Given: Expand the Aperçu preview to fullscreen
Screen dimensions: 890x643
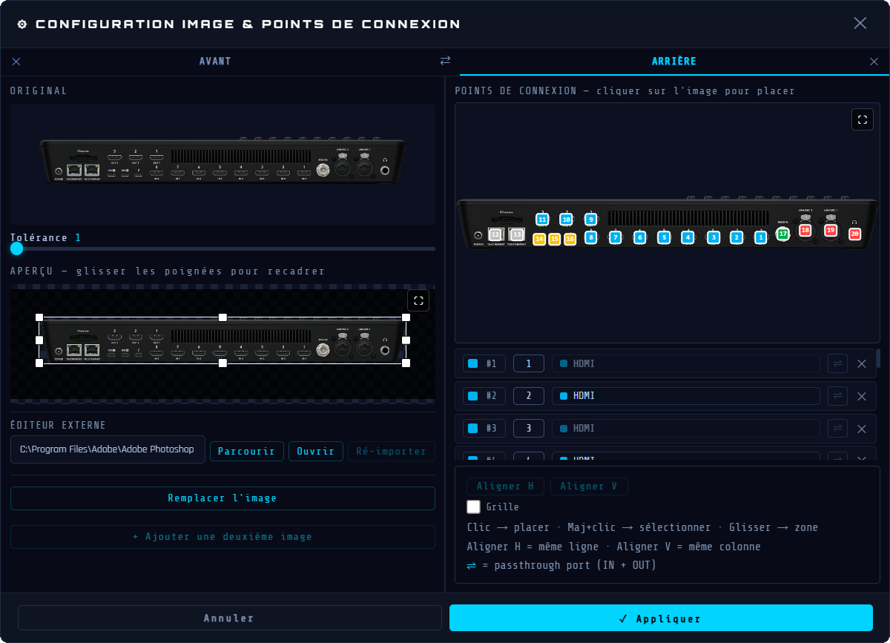Looking at the screenshot, I should pos(418,300).
